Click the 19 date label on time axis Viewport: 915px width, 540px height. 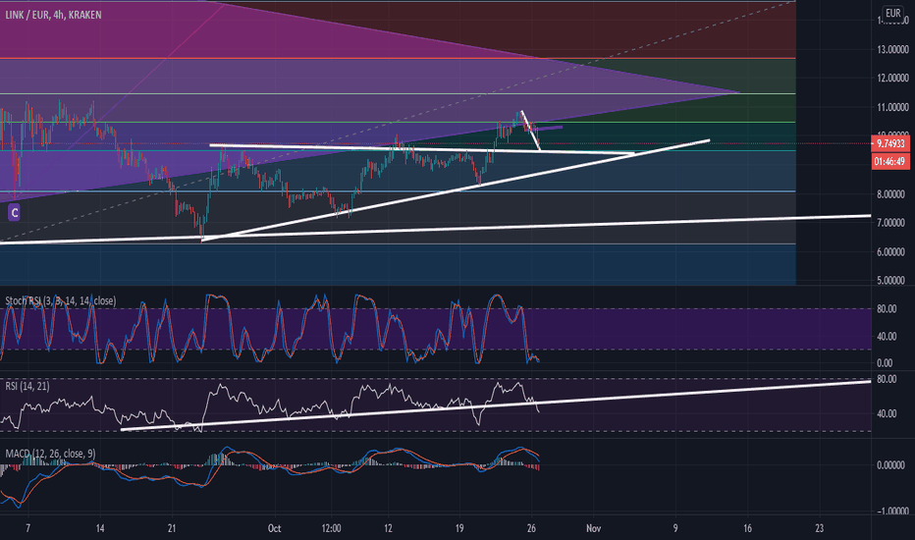point(459,528)
